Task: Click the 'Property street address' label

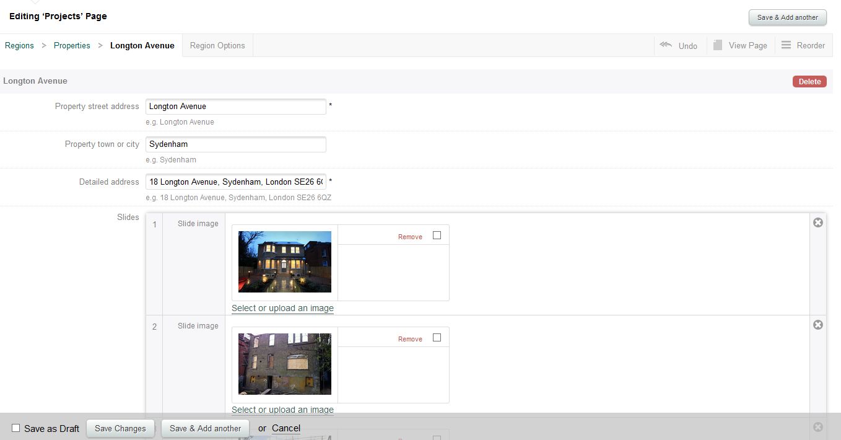Action: (x=97, y=107)
